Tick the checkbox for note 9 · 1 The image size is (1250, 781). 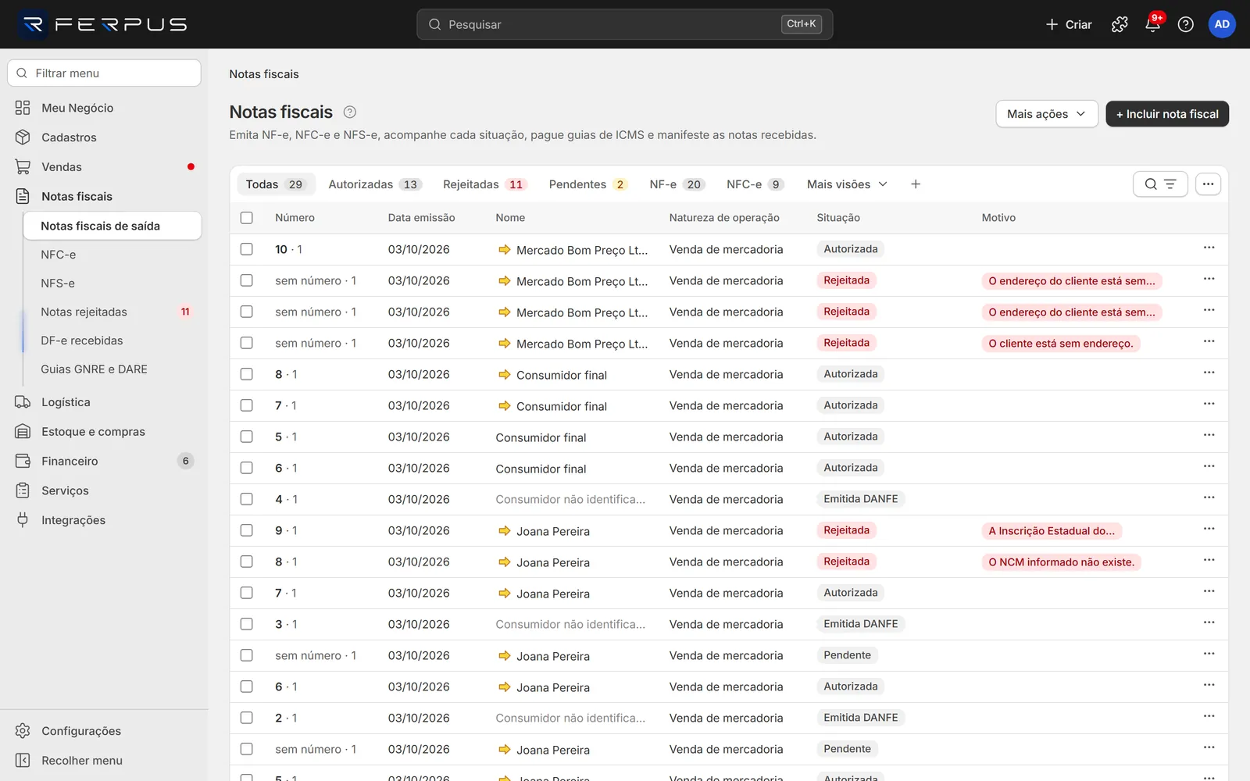[247, 530]
